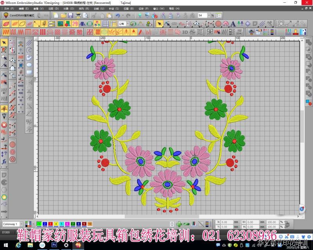Viewport: 313px width, 250px height.
Task: Select the filled Circle digitizing tool
Action: point(218,24)
